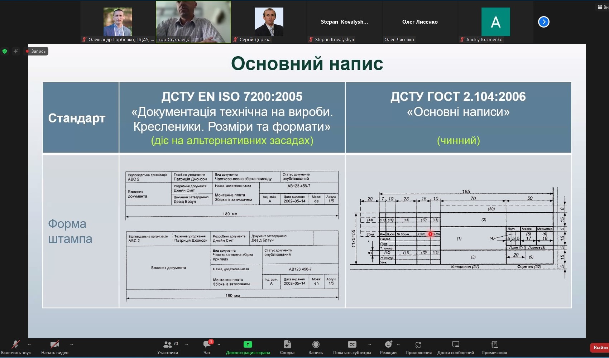Click the ГОСТ stamp dimension drawing
The height and width of the screenshot is (358, 609).
458,232
